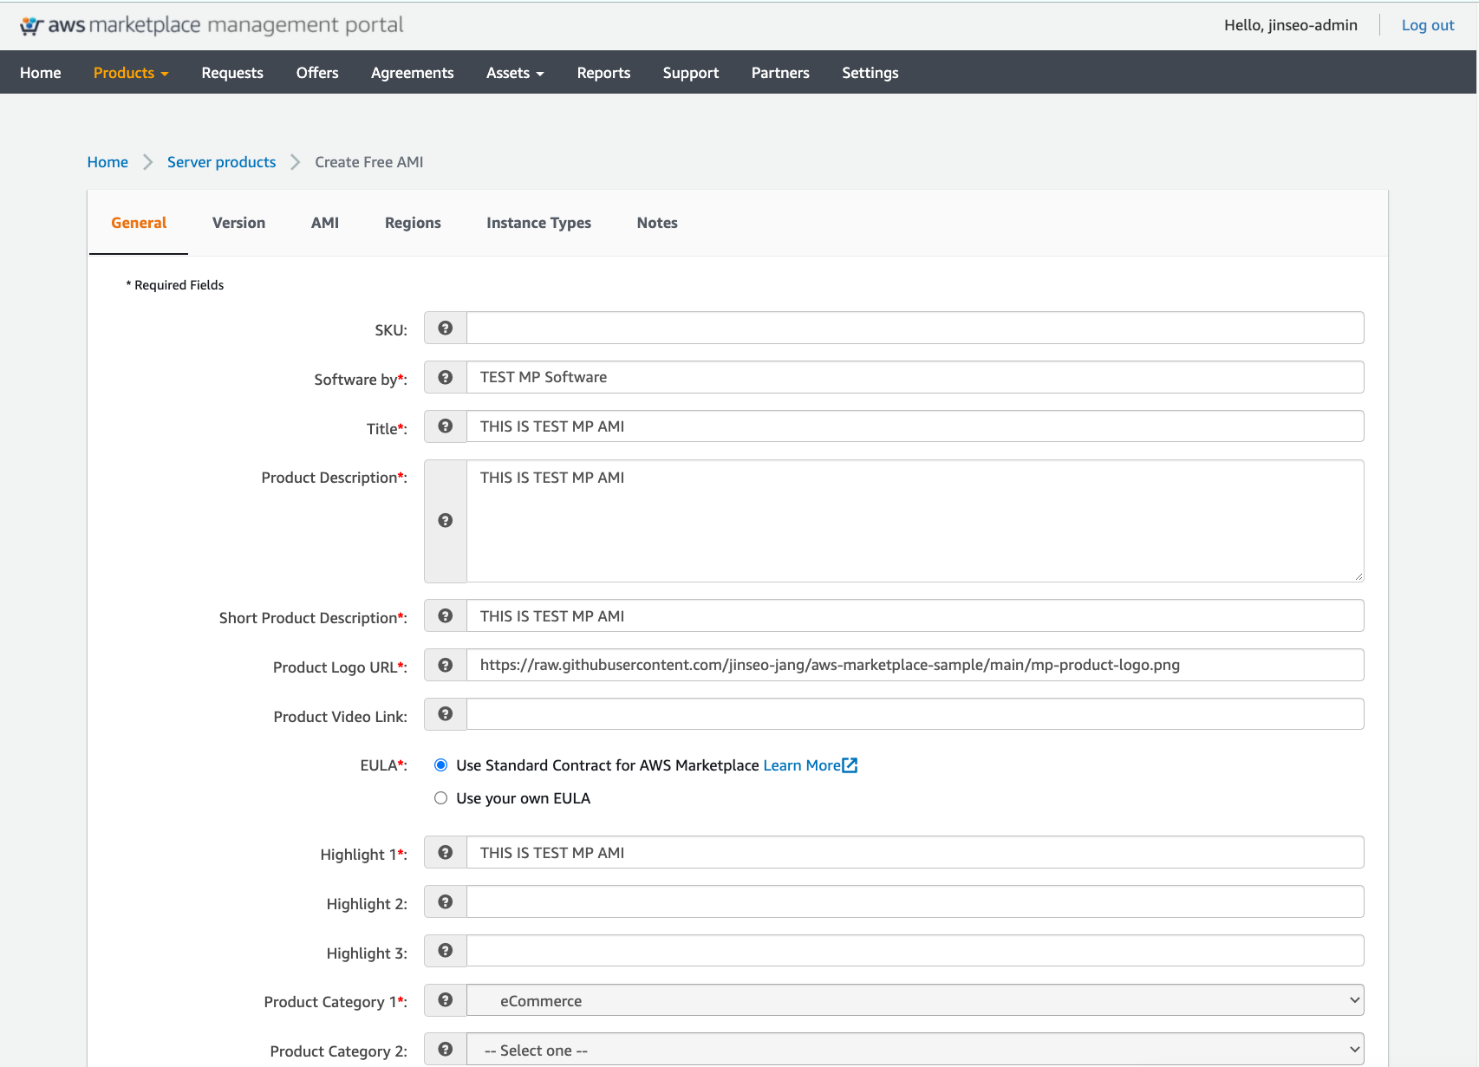
Task: Switch to the AMI tab
Action: (x=325, y=223)
